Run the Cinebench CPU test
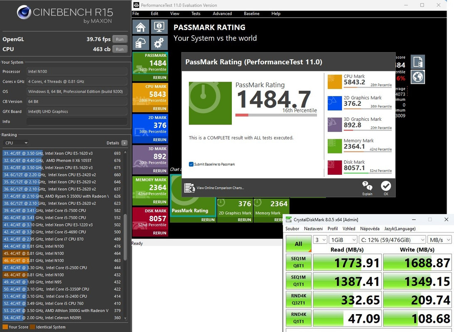454x332 pixels. pos(120,49)
